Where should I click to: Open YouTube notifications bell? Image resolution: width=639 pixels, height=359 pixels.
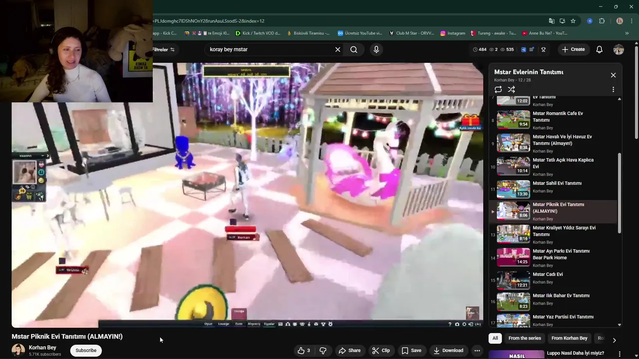coord(599,49)
